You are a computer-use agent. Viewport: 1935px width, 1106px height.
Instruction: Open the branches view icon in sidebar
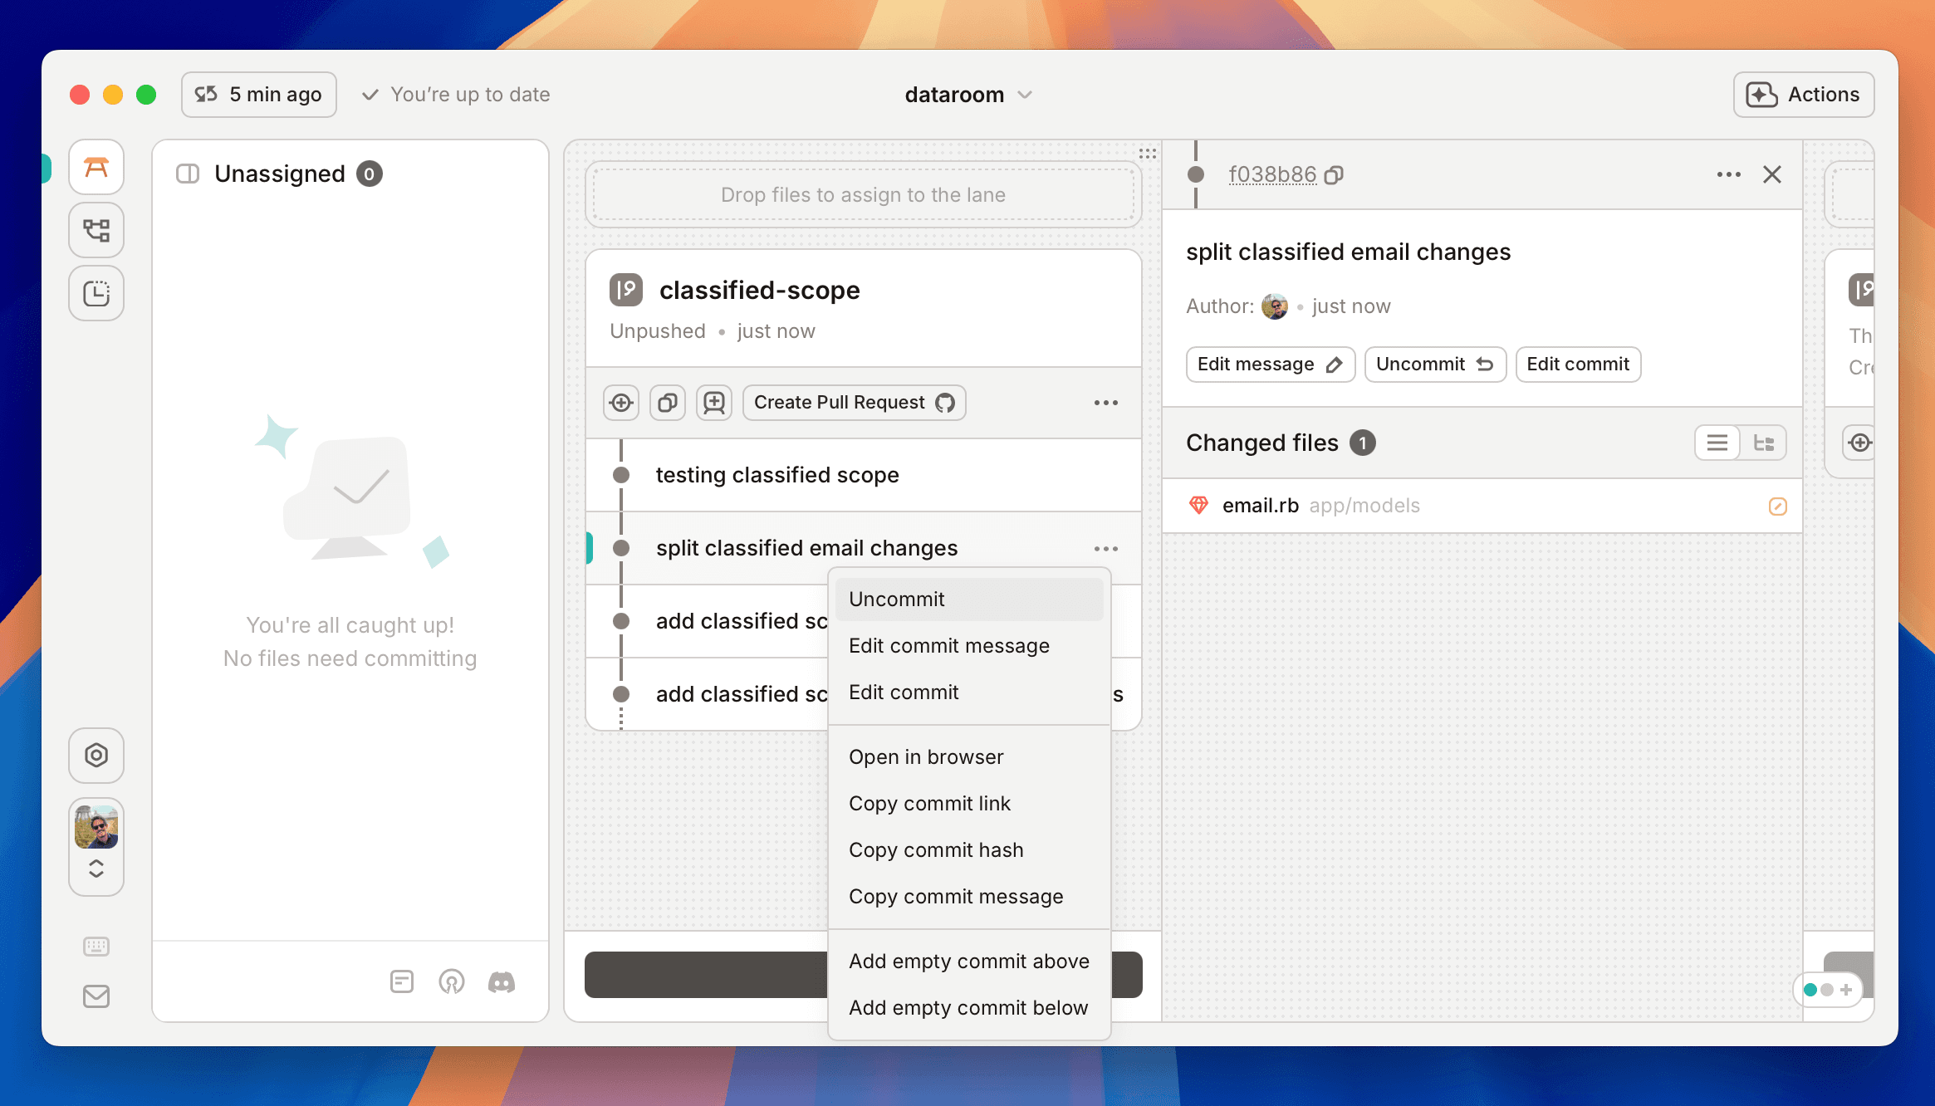96,230
